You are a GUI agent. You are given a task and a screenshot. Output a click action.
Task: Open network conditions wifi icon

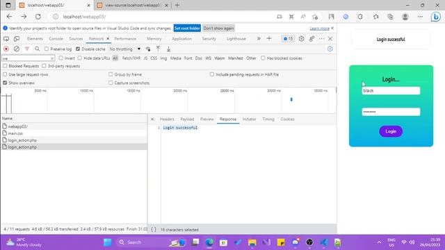[148, 49]
